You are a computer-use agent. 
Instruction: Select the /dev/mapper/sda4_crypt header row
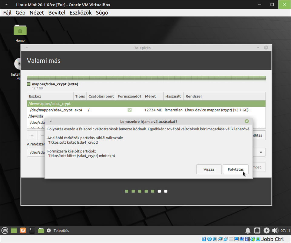(146, 104)
